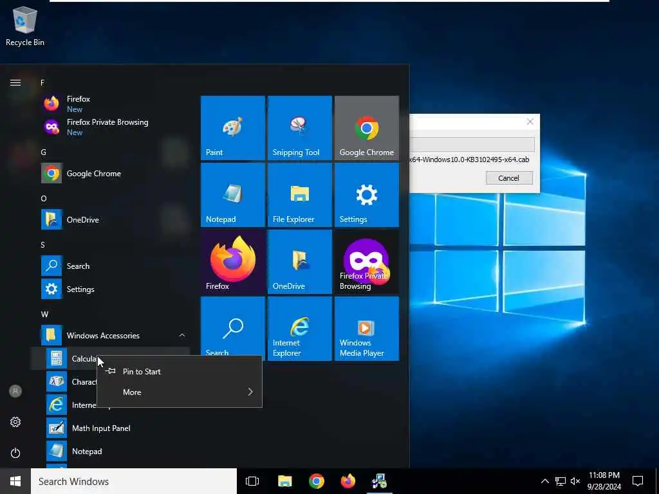The image size is (659, 494).
Task: Jump to the G letter header
Action: (x=43, y=152)
